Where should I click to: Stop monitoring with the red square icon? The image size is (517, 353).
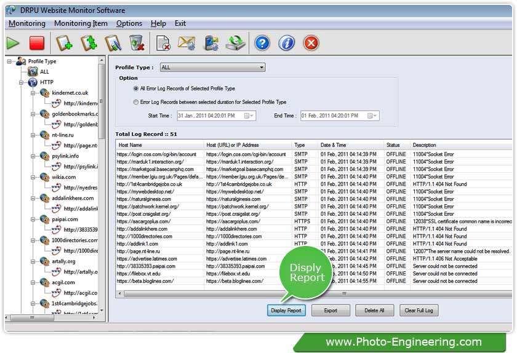pos(36,43)
